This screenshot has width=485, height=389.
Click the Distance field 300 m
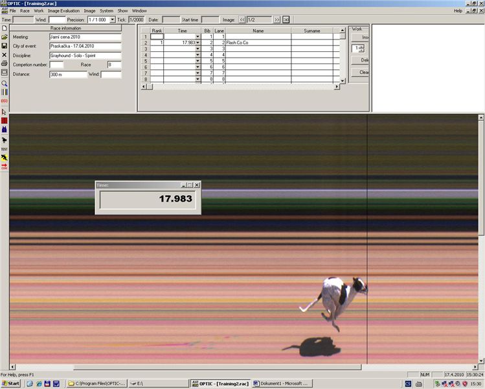[68, 75]
